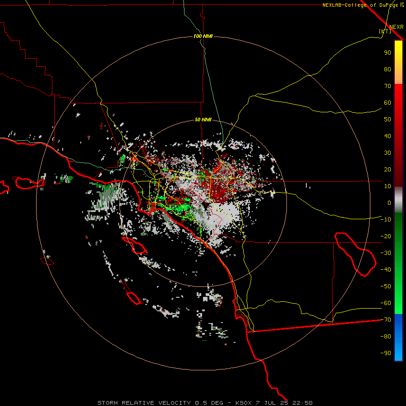This screenshot has width=406, height=406.
Task: Click the '100 NMI' range ring label
Action: click(203, 36)
